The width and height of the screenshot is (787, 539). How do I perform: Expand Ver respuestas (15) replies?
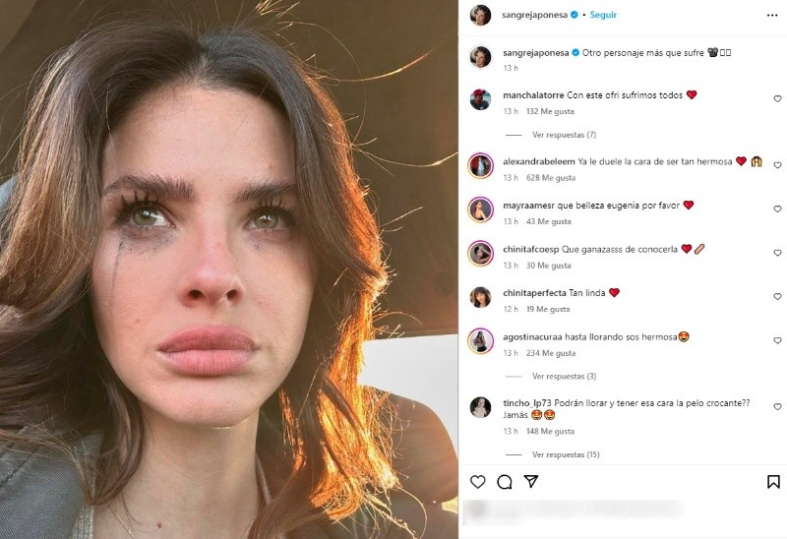click(x=566, y=454)
